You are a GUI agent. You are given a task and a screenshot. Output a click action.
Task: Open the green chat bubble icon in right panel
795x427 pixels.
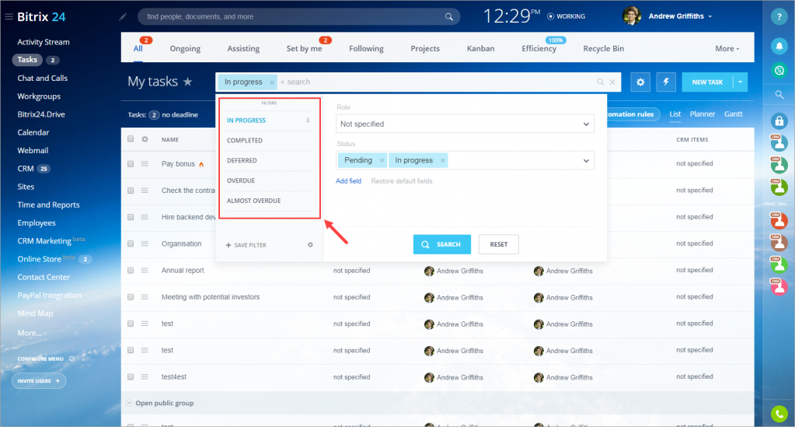[779, 70]
